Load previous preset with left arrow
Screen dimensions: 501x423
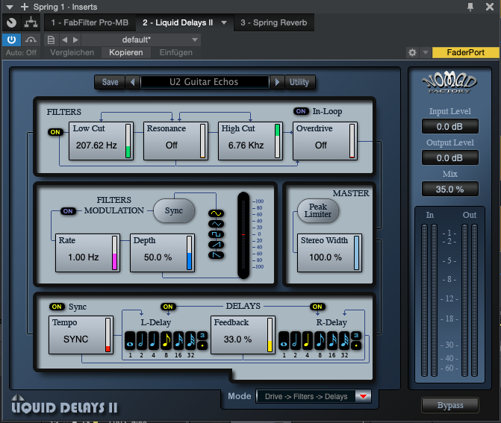pyautogui.click(x=132, y=82)
